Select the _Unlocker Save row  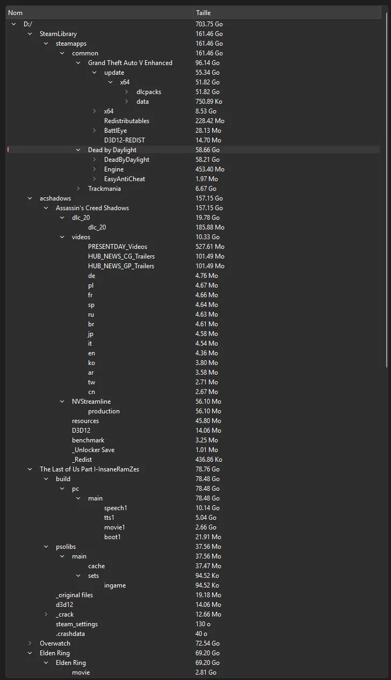[193, 450]
